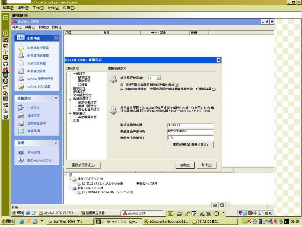
Task: Collapse the 說明 sidebar panel
Action: click(x=56, y=143)
